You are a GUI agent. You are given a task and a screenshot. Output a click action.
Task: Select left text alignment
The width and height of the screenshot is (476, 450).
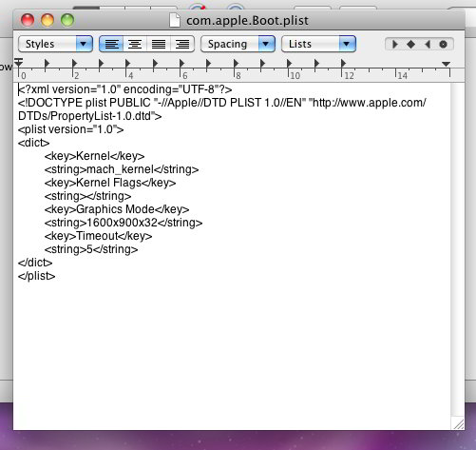[x=111, y=44]
